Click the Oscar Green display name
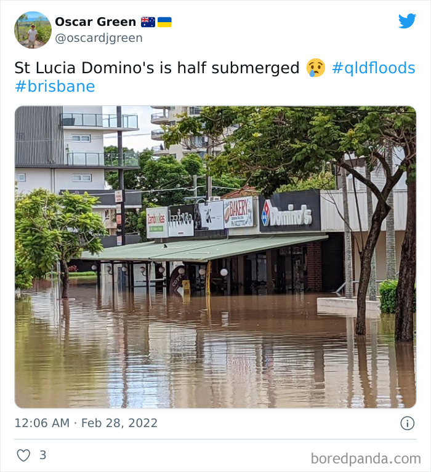This screenshot has height=472, width=431. [x=95, y=22]
